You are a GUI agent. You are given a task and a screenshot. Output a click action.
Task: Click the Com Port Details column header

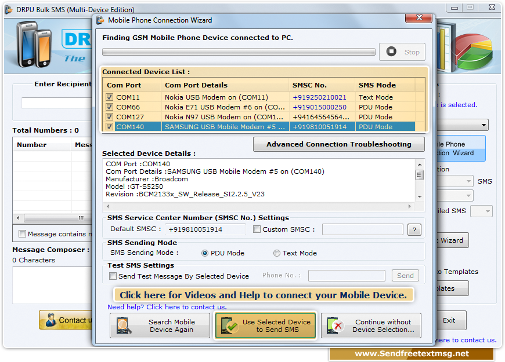tap(225, 85)
